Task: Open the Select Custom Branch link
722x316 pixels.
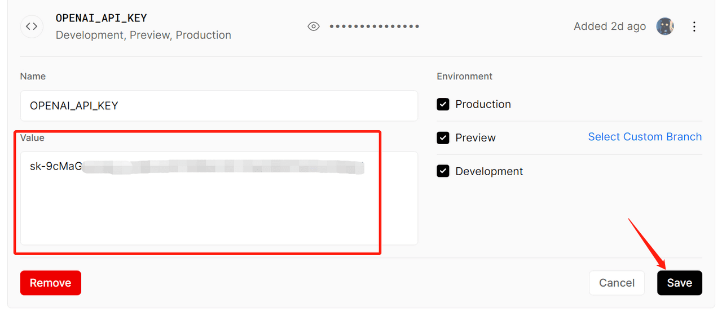Action: [645, 137]
